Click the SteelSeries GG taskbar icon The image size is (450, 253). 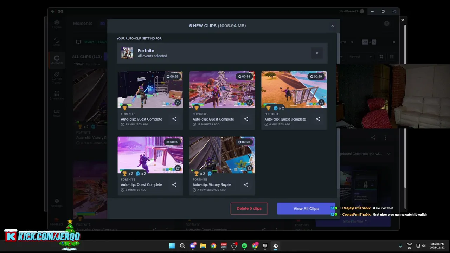[276, 246]
